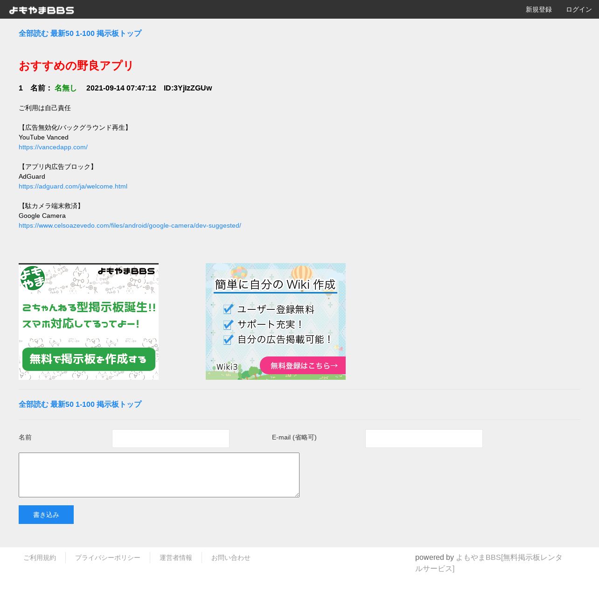This screenshot has width=599, height=607.
Task: Open お問い合わせ footer link
Action: click(231, 558)
